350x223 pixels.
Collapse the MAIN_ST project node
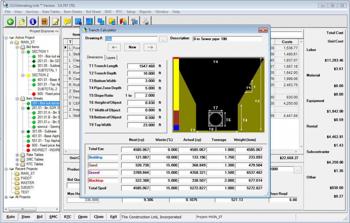coord(12,42)
